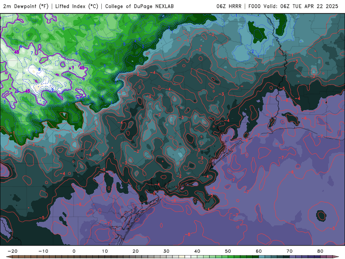
Task: Click the -20 label on the color scale
Action: click(13, 251)
